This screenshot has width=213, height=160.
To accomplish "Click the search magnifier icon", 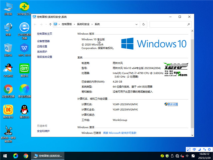I will tap(189, 24).
